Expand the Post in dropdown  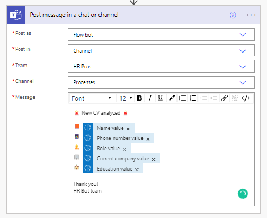161,50
